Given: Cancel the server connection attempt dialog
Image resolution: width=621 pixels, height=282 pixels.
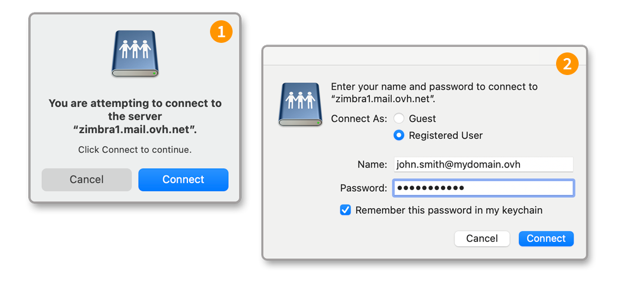Looking at the screenshot, I should (86, 180).
